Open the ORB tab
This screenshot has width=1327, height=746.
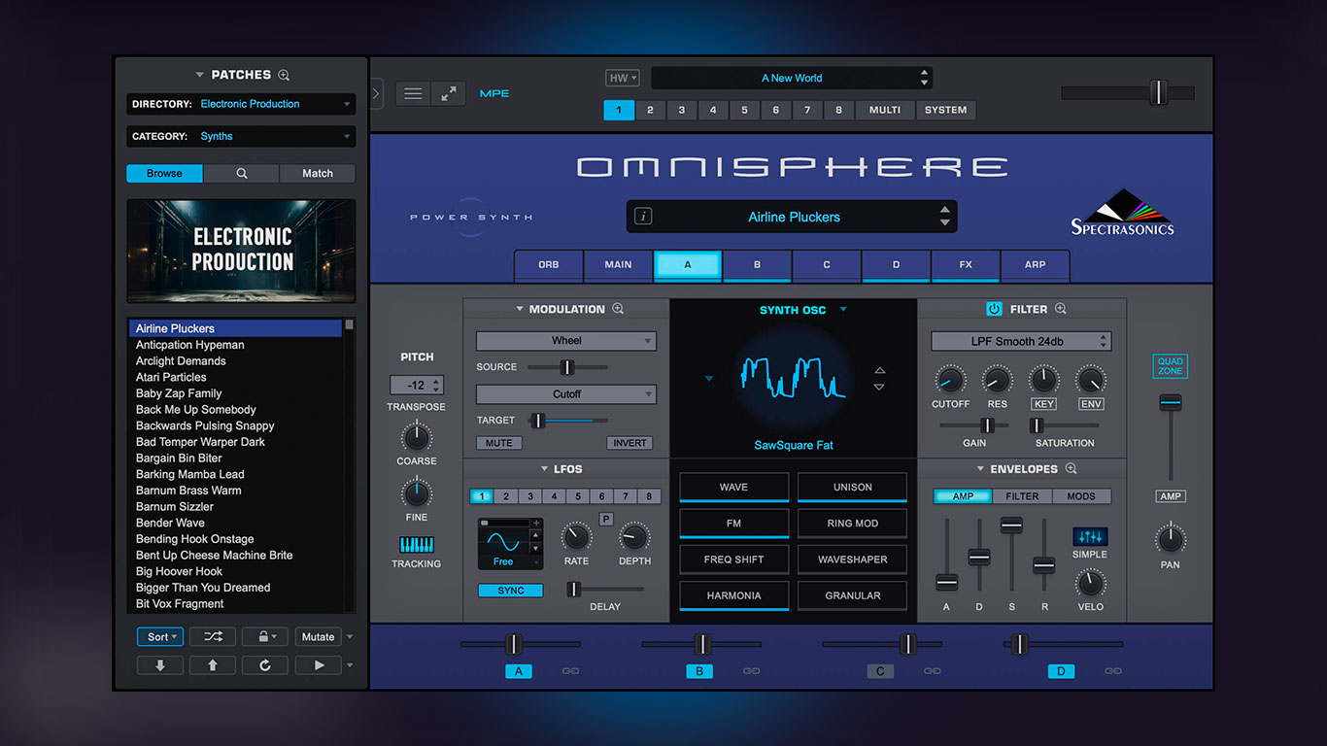pyautogui.click(x=548, y=264)
